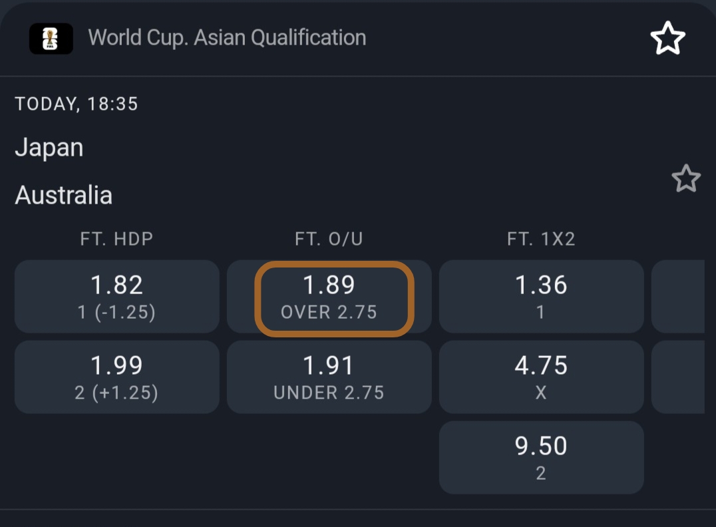Select the draw at odds 4.75

click(541, 377)
